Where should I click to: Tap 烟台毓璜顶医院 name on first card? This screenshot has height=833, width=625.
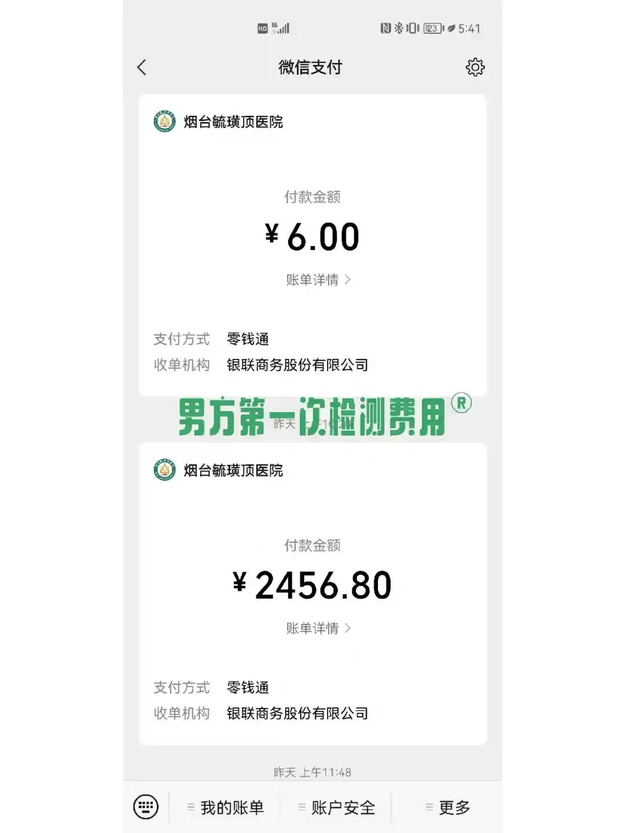click(x=233, y=122)
